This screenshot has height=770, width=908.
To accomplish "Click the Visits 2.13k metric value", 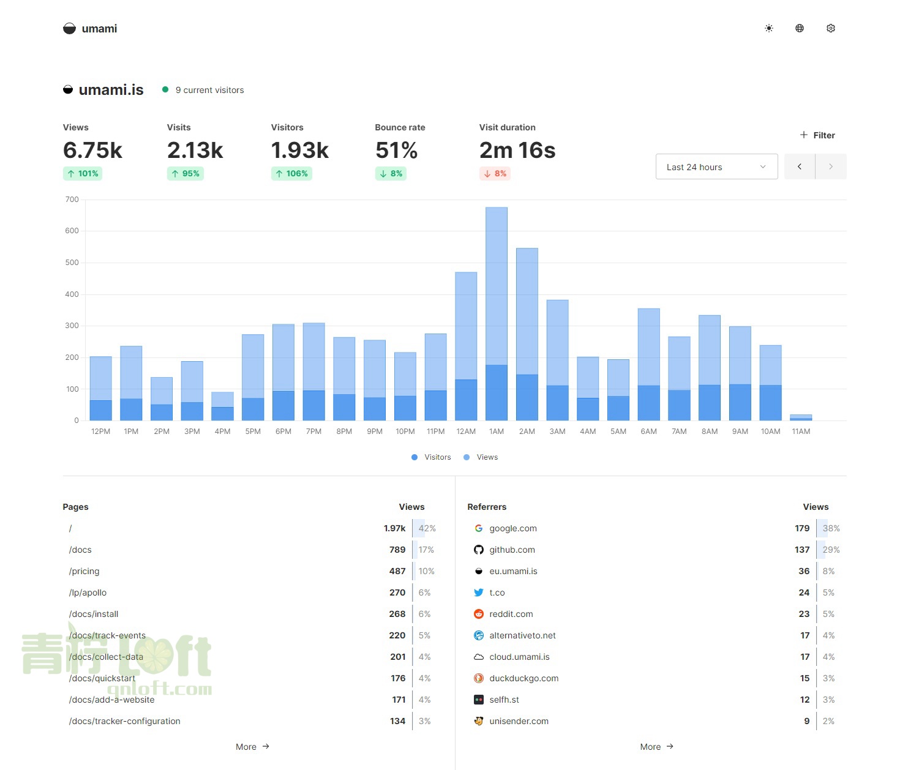I will click(x=195, y=150).
